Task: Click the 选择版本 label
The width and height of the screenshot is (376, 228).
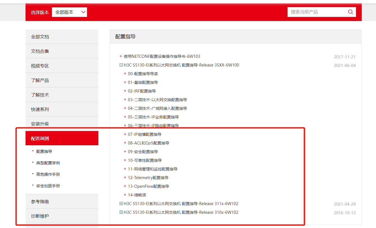Action: (40, 12)
